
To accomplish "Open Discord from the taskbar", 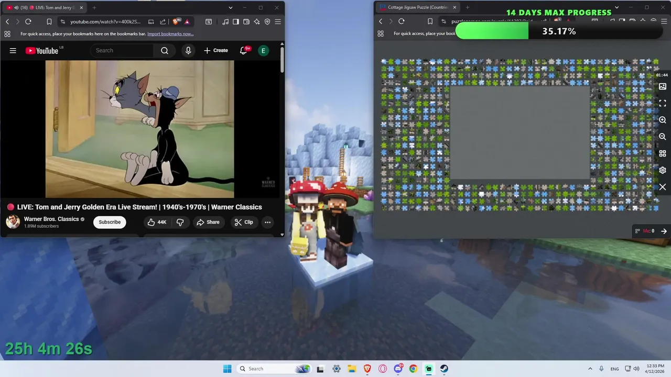I will [x=398, y=369].
